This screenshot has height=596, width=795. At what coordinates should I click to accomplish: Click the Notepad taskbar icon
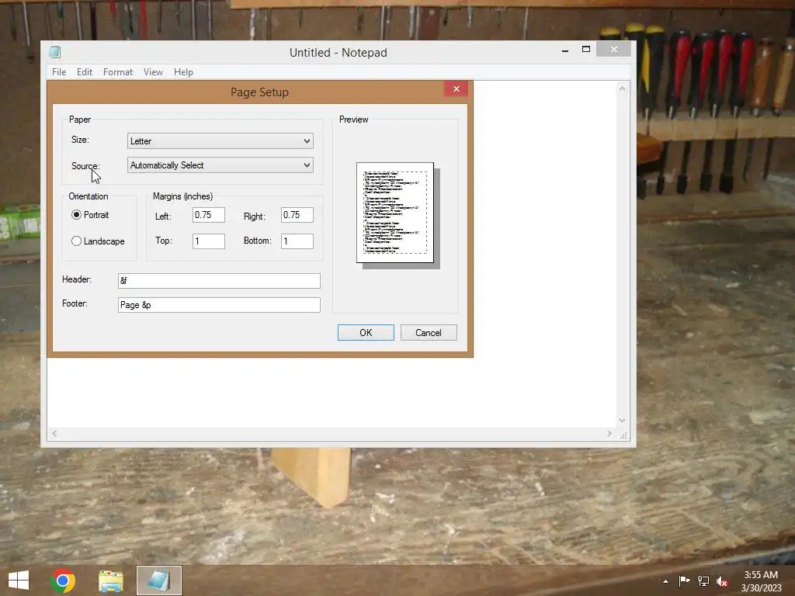pyautogui.click(x=158, y=580)
